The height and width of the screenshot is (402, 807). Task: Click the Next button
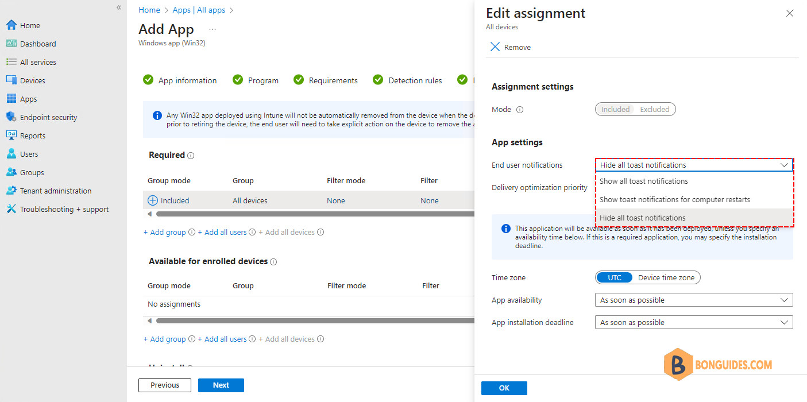pyautogui.click(x=221, y=385)
